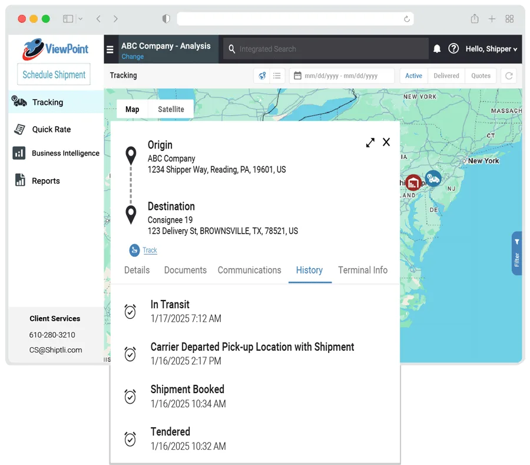This screenshot has width=530, height=465.
Task: Click the Integrated Search field
Action: [326, 49]
